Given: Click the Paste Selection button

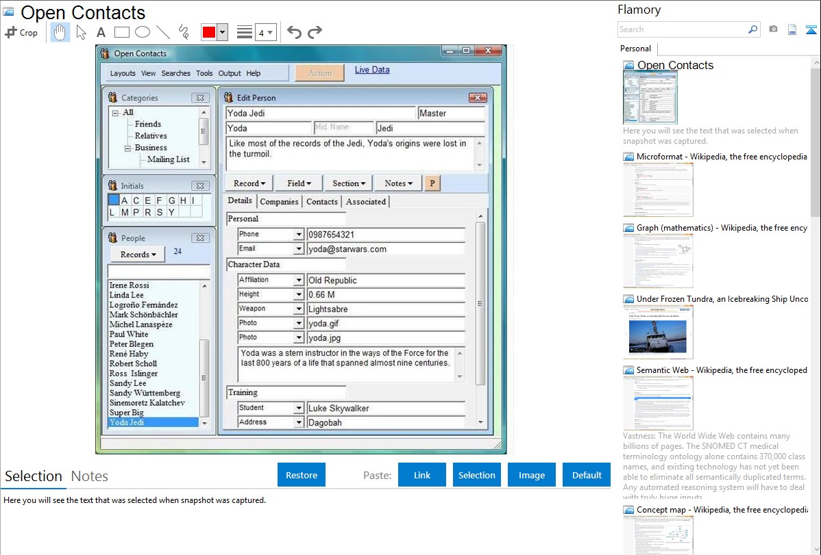Looking at the screenshot, I should click(477, 475).
